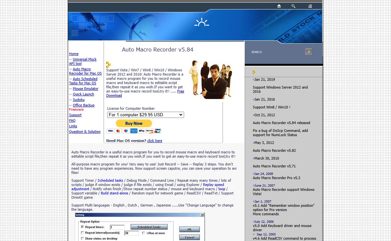Click 'Auto Macro Recorder Pro v5.3' news text
The width and height of the screenshot is (391, 241).
277,178
